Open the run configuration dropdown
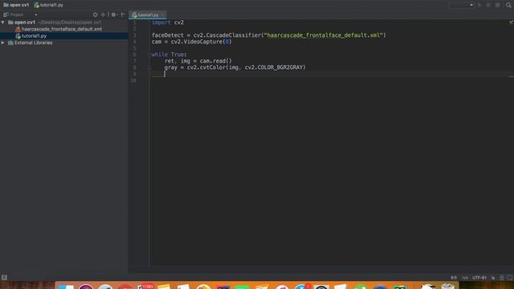The height and width of the screenshot is (289, 514). coord(461,5)
